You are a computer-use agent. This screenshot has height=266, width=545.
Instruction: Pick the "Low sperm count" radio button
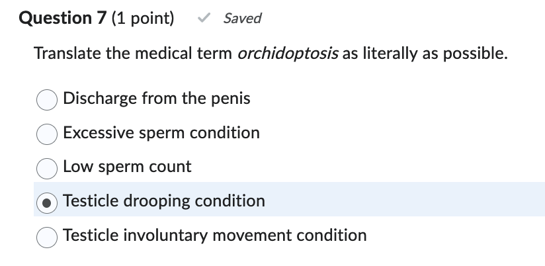(46, 167)
